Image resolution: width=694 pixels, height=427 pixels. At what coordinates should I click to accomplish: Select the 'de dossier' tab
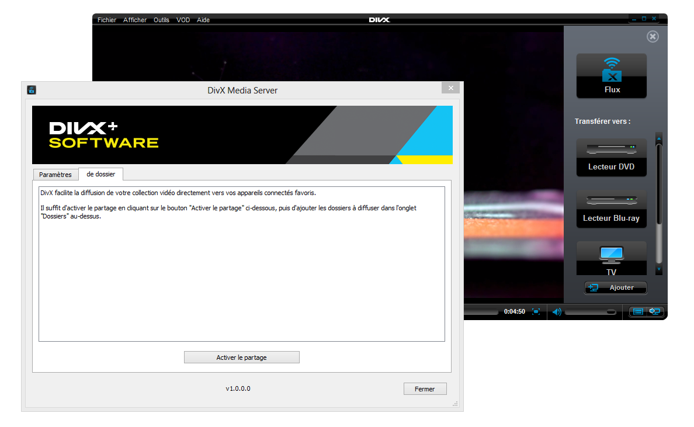pyautogui.click(x=101, y=174)
